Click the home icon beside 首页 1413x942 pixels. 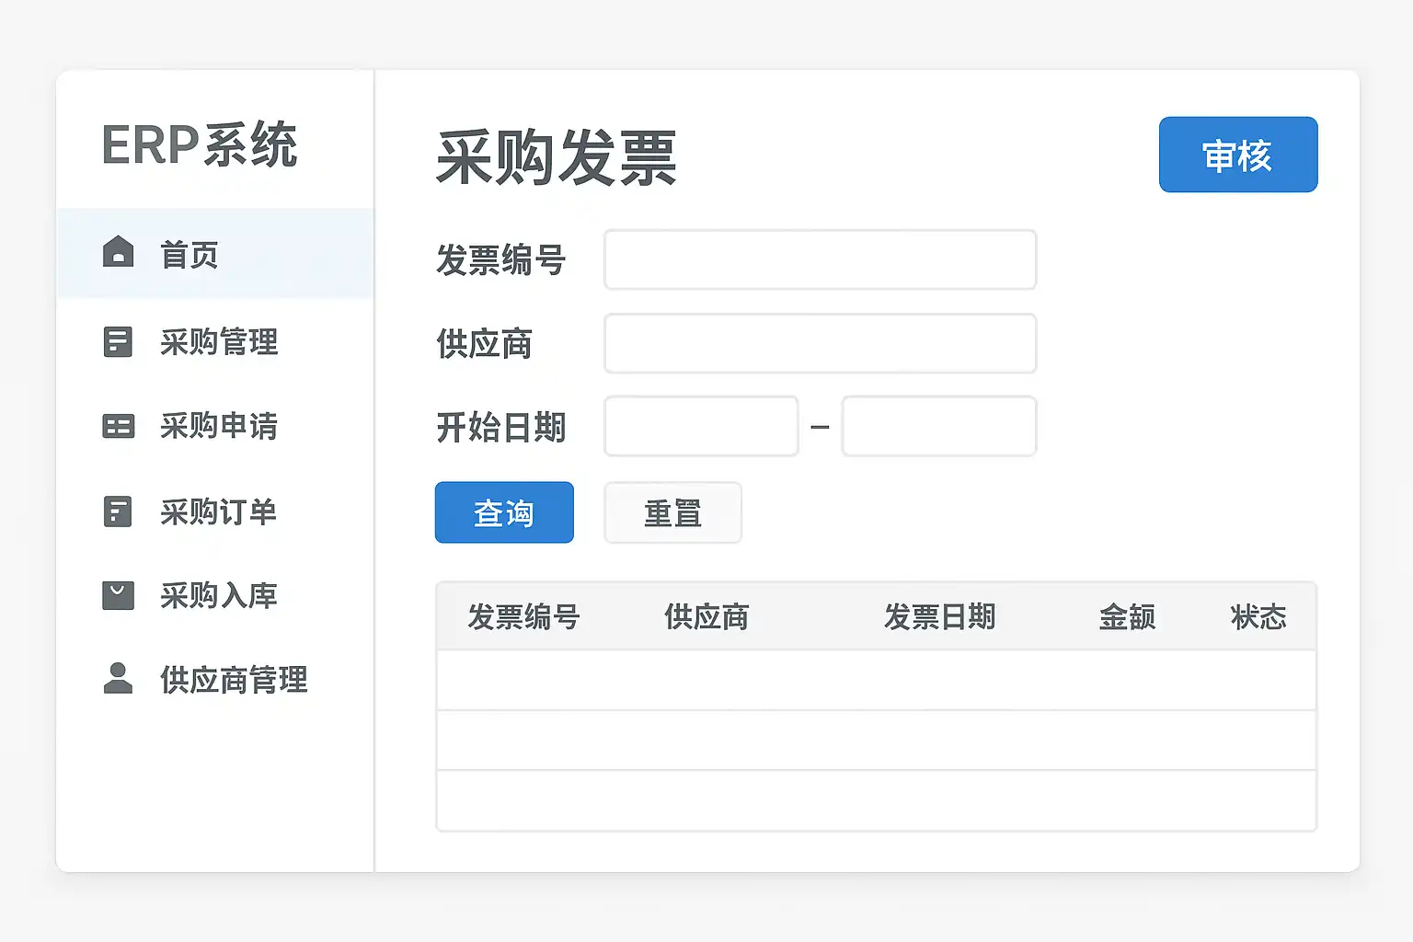118,251
